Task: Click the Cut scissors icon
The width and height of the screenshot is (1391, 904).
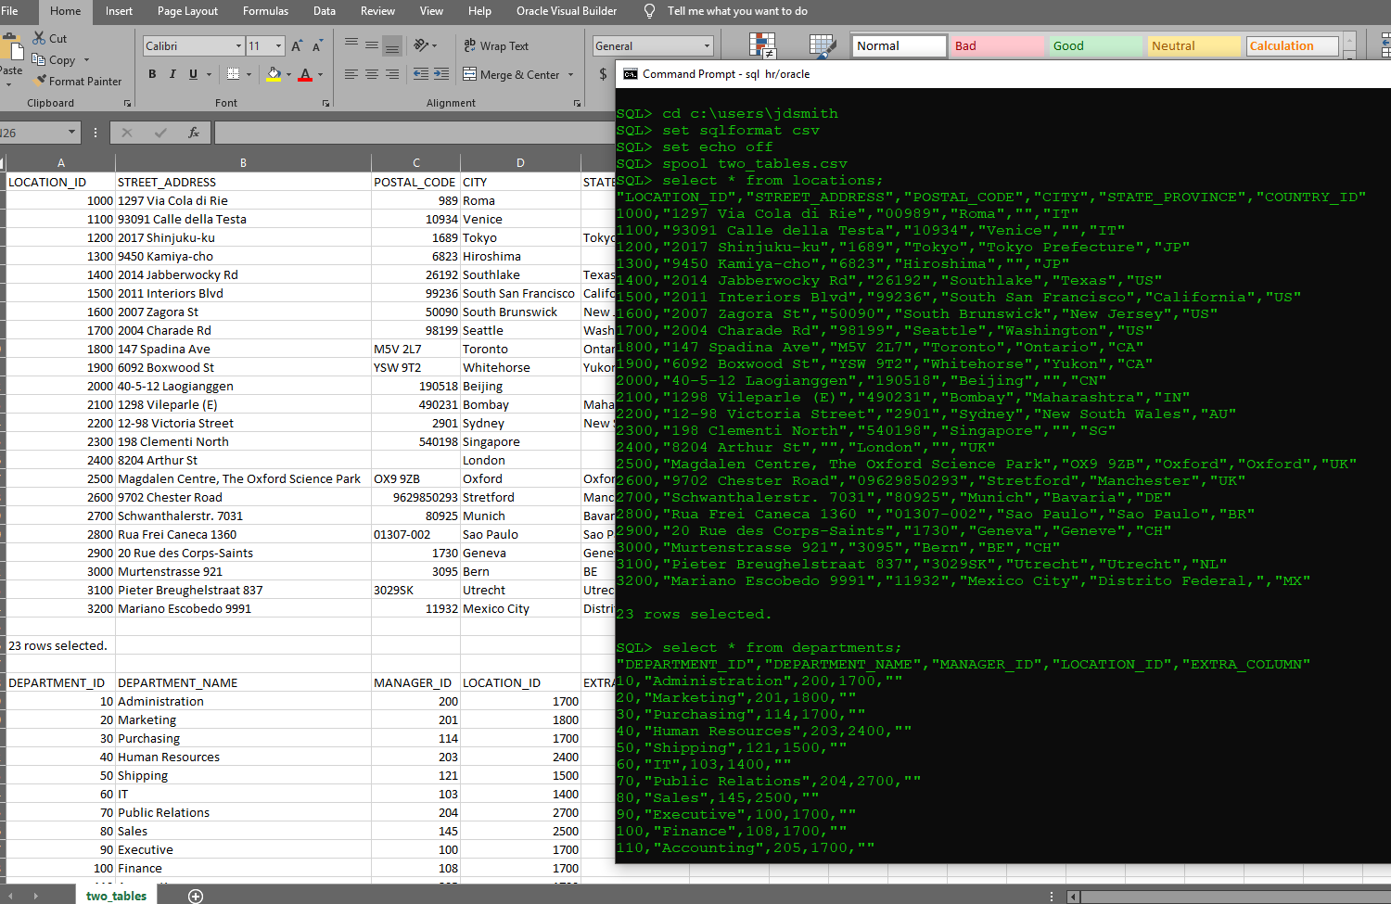Action: [39, 38]
